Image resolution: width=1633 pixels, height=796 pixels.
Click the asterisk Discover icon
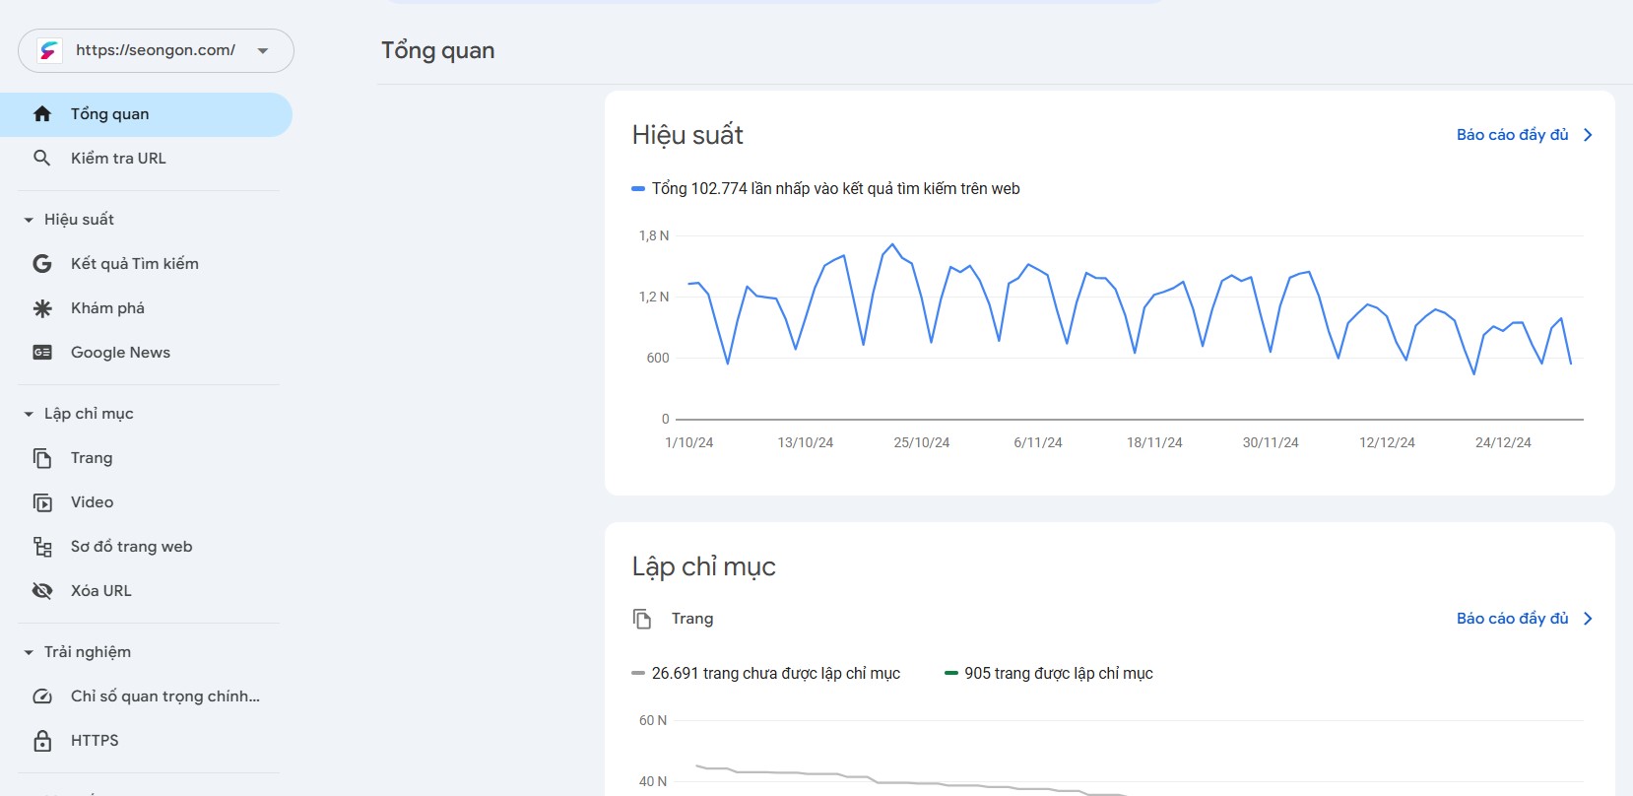click(x=42, y=308)
